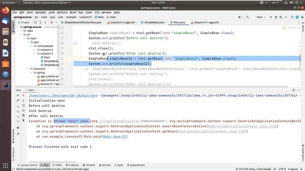Open Run panel settings gear
Viewport: 305px width, 171px height.
tap(294, 90)
